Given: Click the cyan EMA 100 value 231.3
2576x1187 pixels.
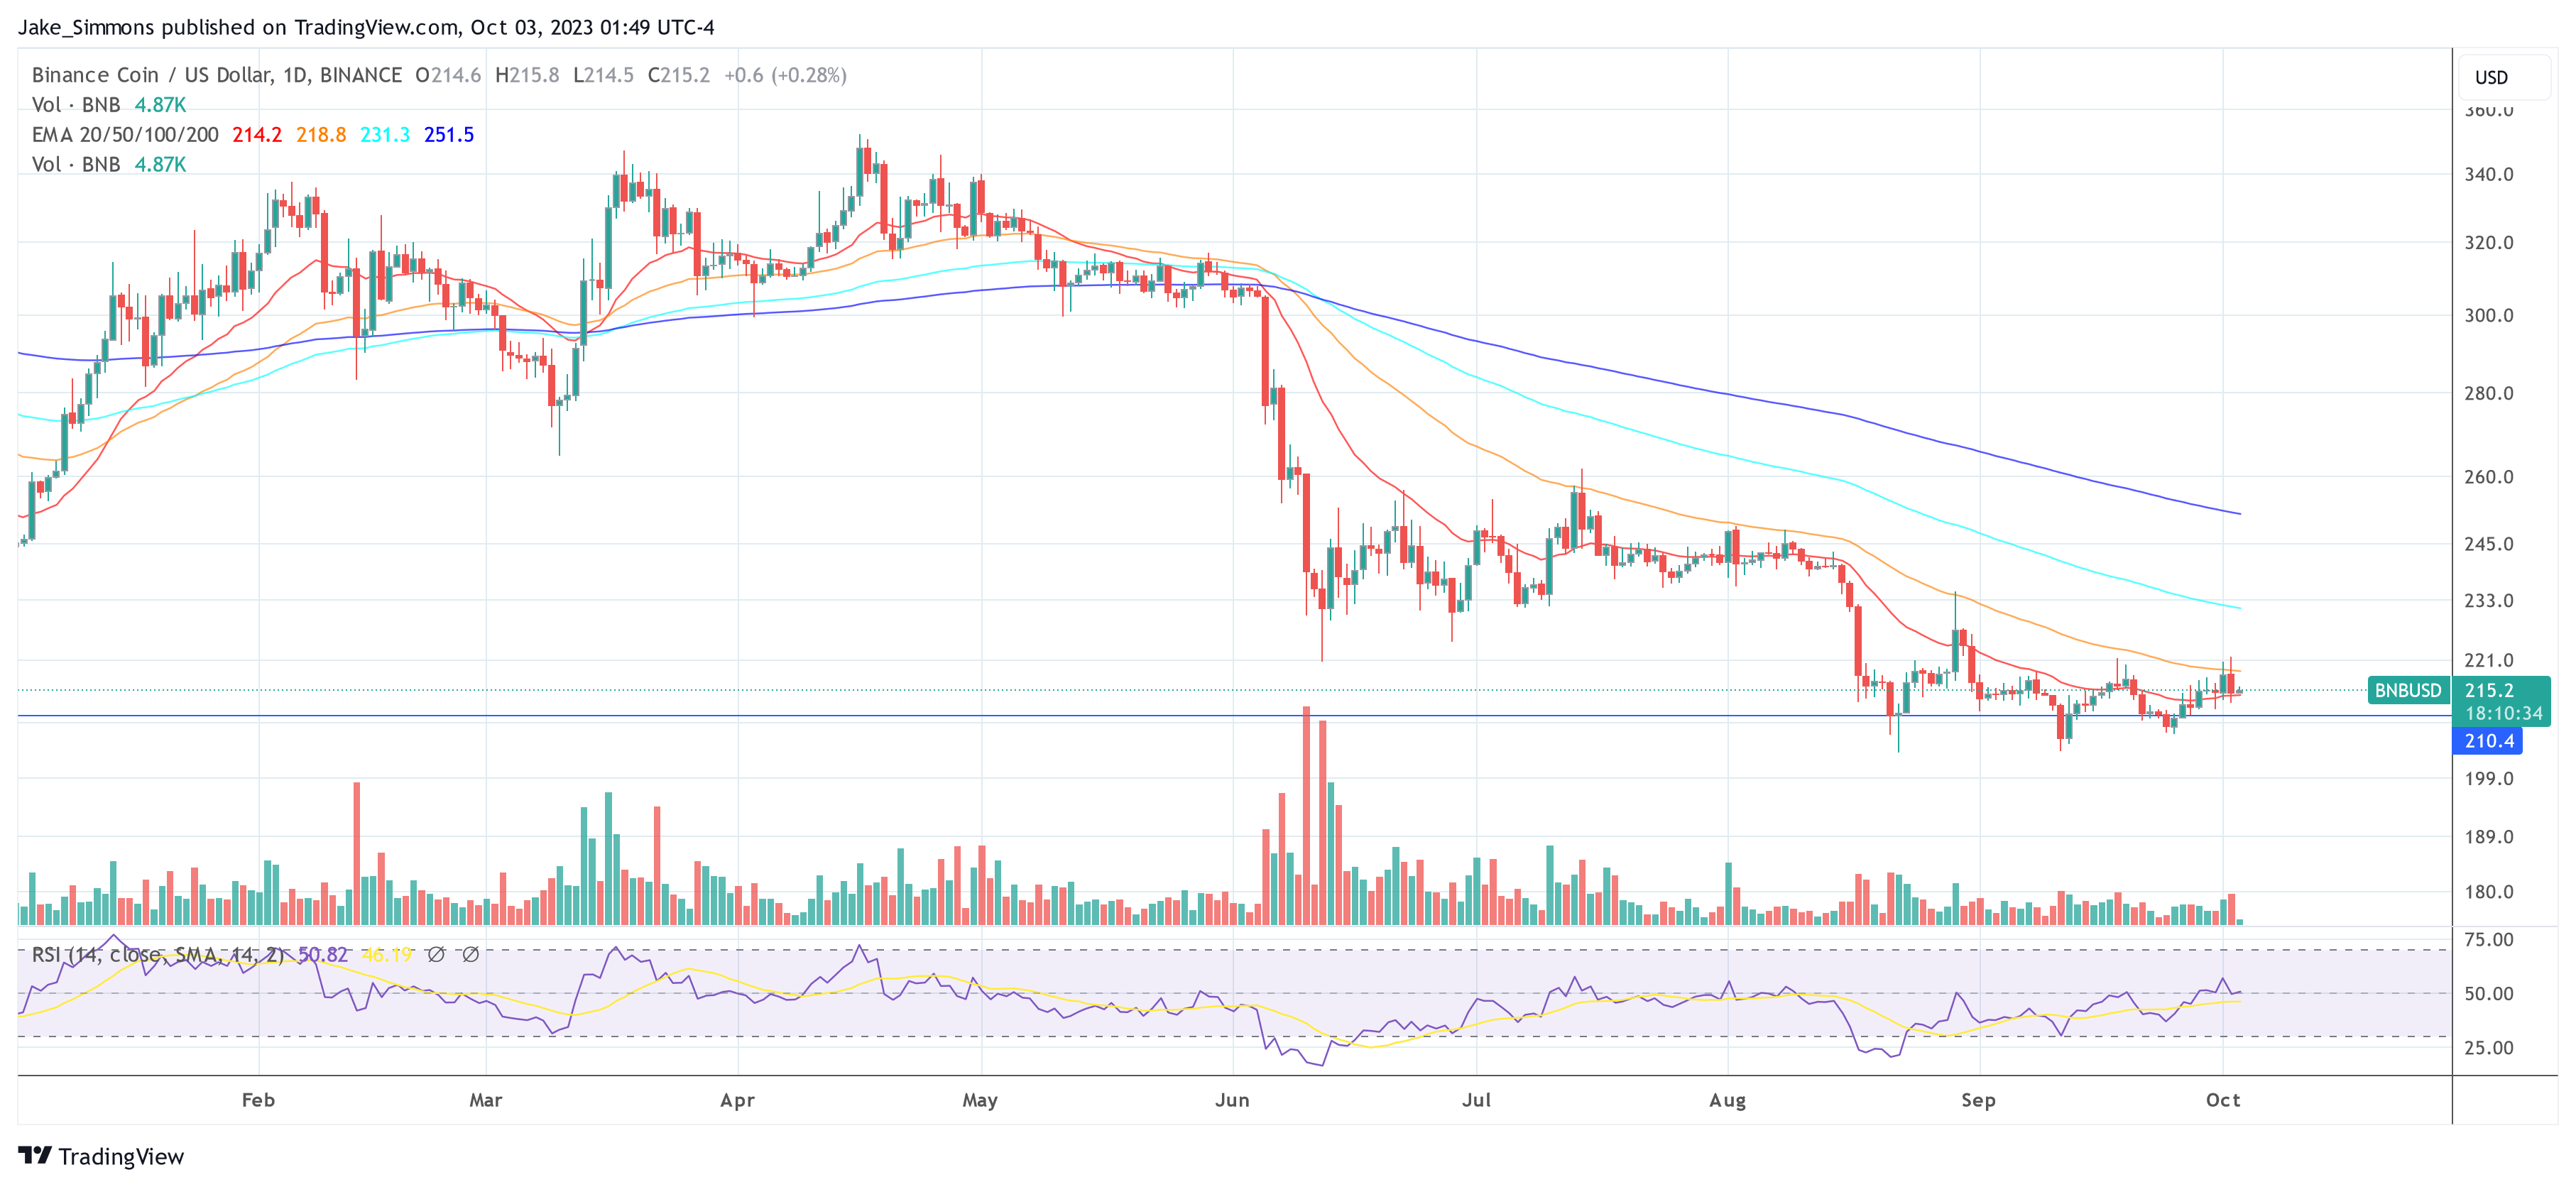Looking at the screenshot, I should tap(385, 135).
